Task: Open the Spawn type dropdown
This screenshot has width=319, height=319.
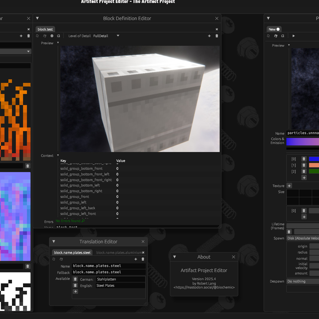Action: pyautogui.click(x=302, y=238)
